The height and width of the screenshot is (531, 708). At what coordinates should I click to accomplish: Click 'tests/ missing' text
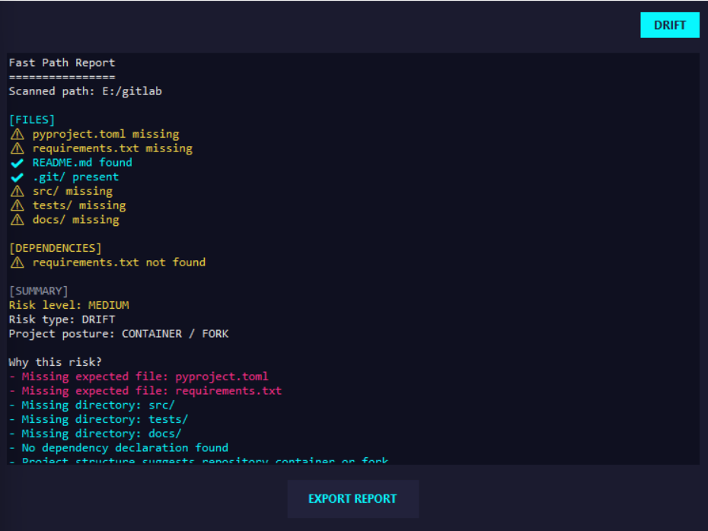click(79, 205)
